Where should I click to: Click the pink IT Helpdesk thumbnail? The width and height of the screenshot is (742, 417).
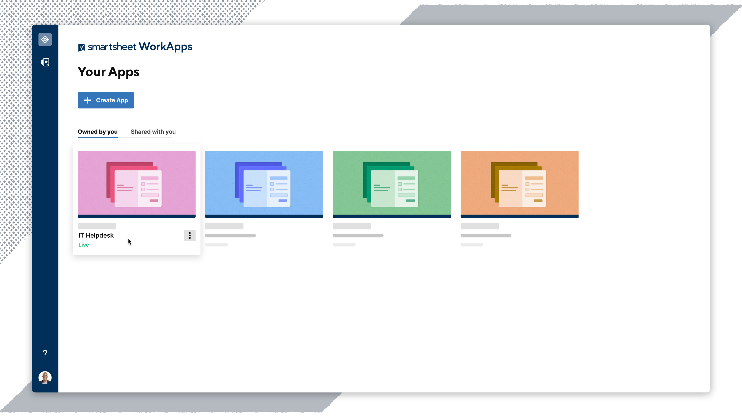(136, 183)
